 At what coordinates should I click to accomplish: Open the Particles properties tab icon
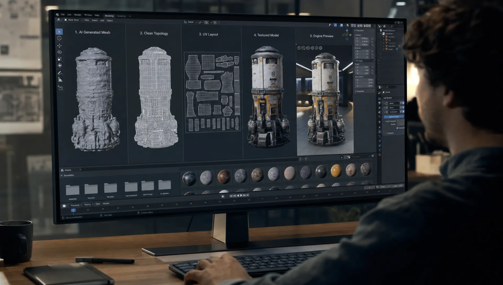[380, 136]
